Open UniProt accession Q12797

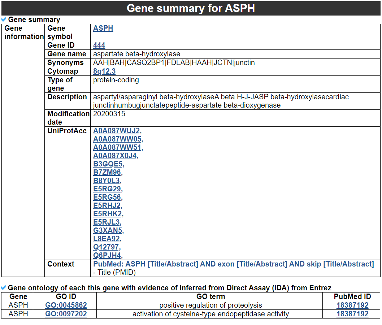click(x=106, y=247)
